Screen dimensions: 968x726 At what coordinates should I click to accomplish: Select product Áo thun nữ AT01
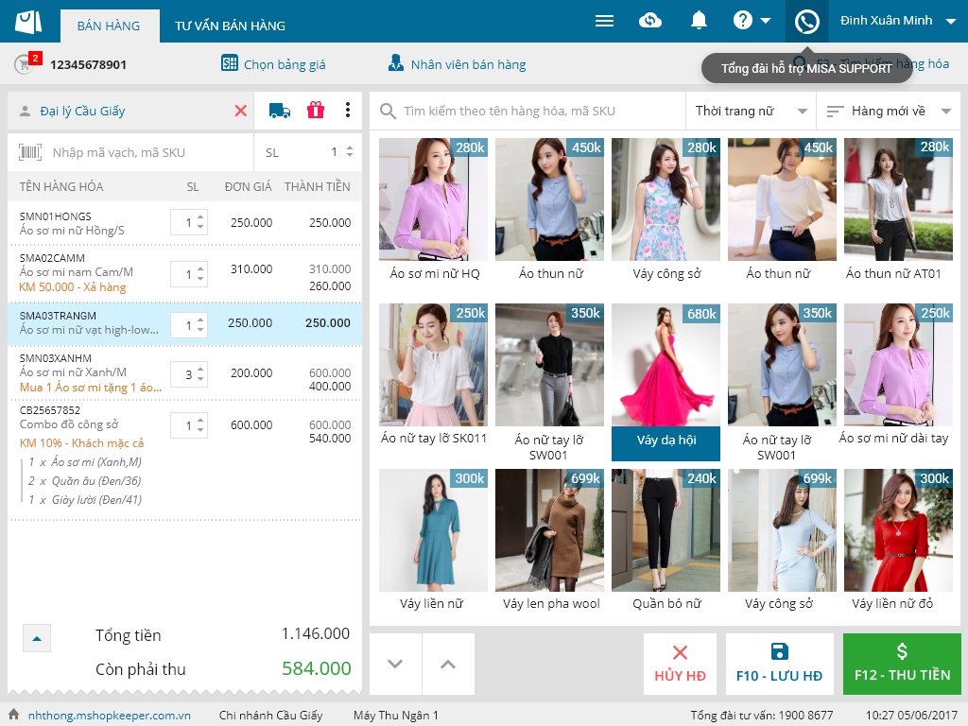pyautogui.click(x=898, y=210)
